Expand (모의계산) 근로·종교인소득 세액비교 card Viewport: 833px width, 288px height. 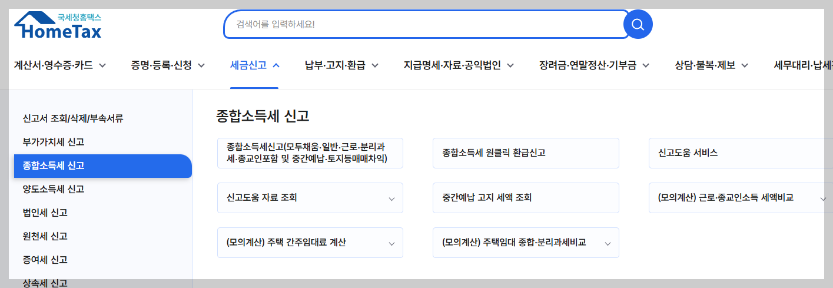(741, 198)
